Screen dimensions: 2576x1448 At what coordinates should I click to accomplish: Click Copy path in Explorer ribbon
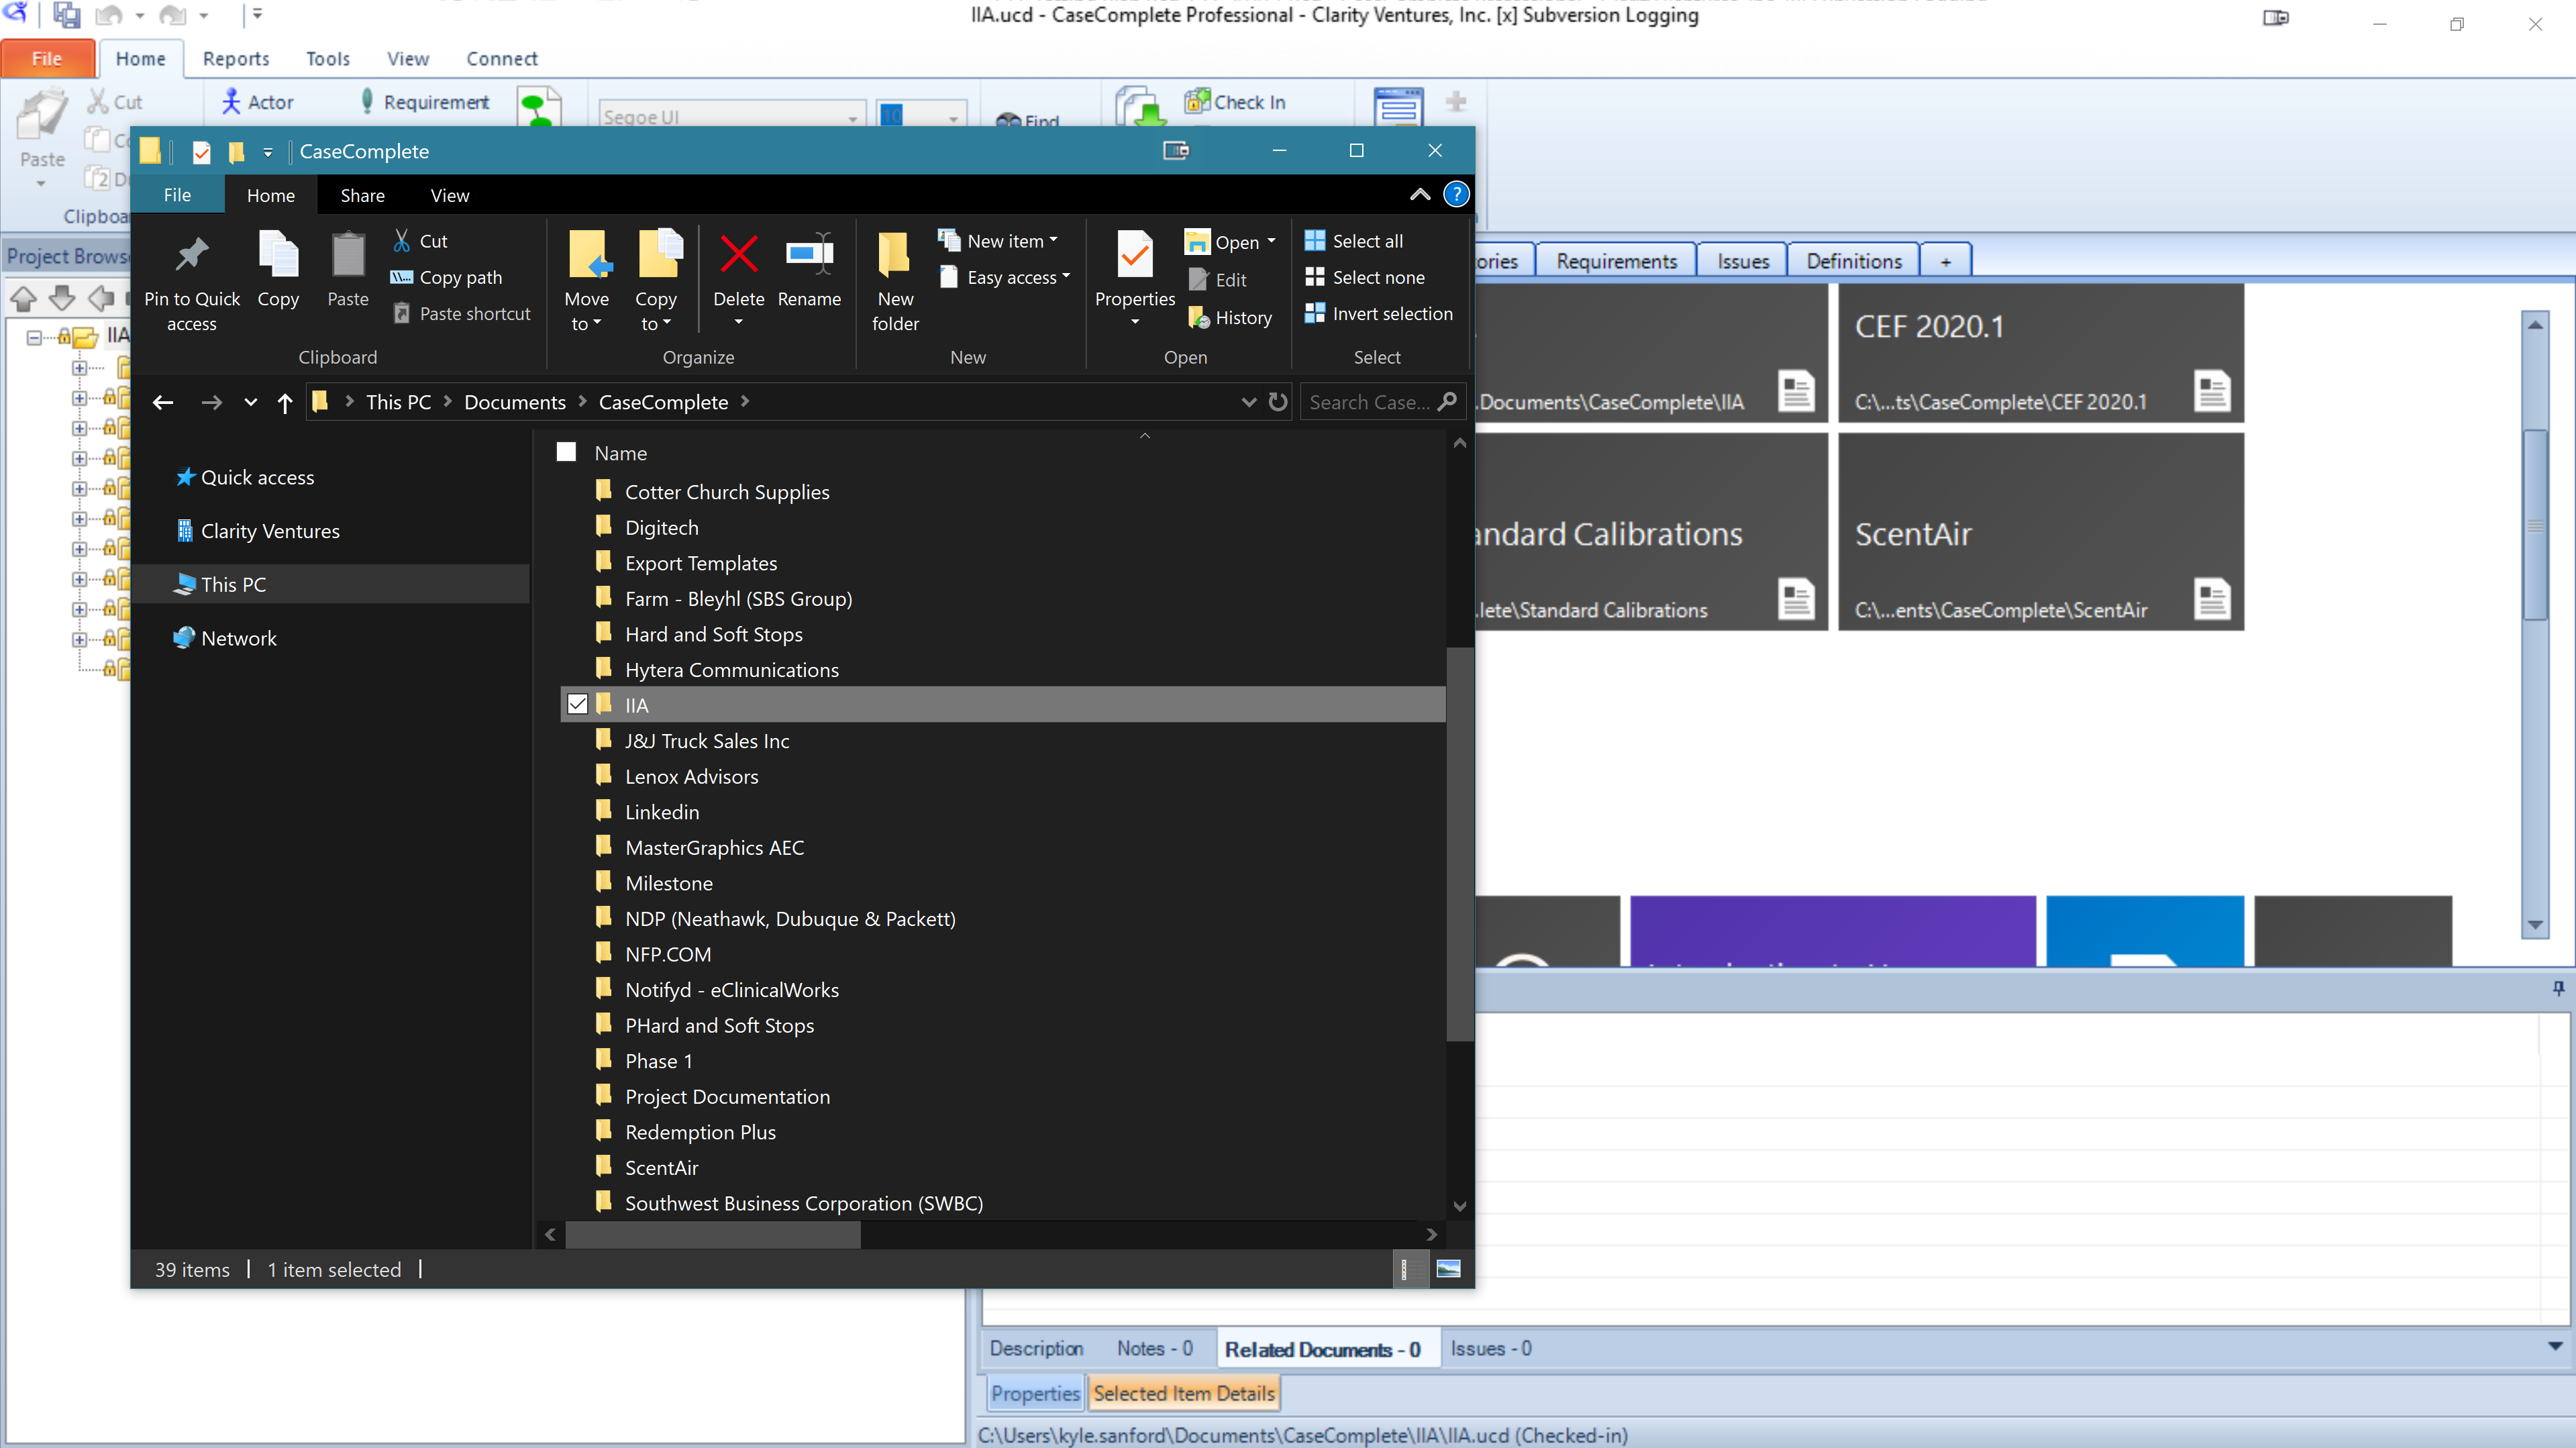pyautogui.click(x=446, y=277)
